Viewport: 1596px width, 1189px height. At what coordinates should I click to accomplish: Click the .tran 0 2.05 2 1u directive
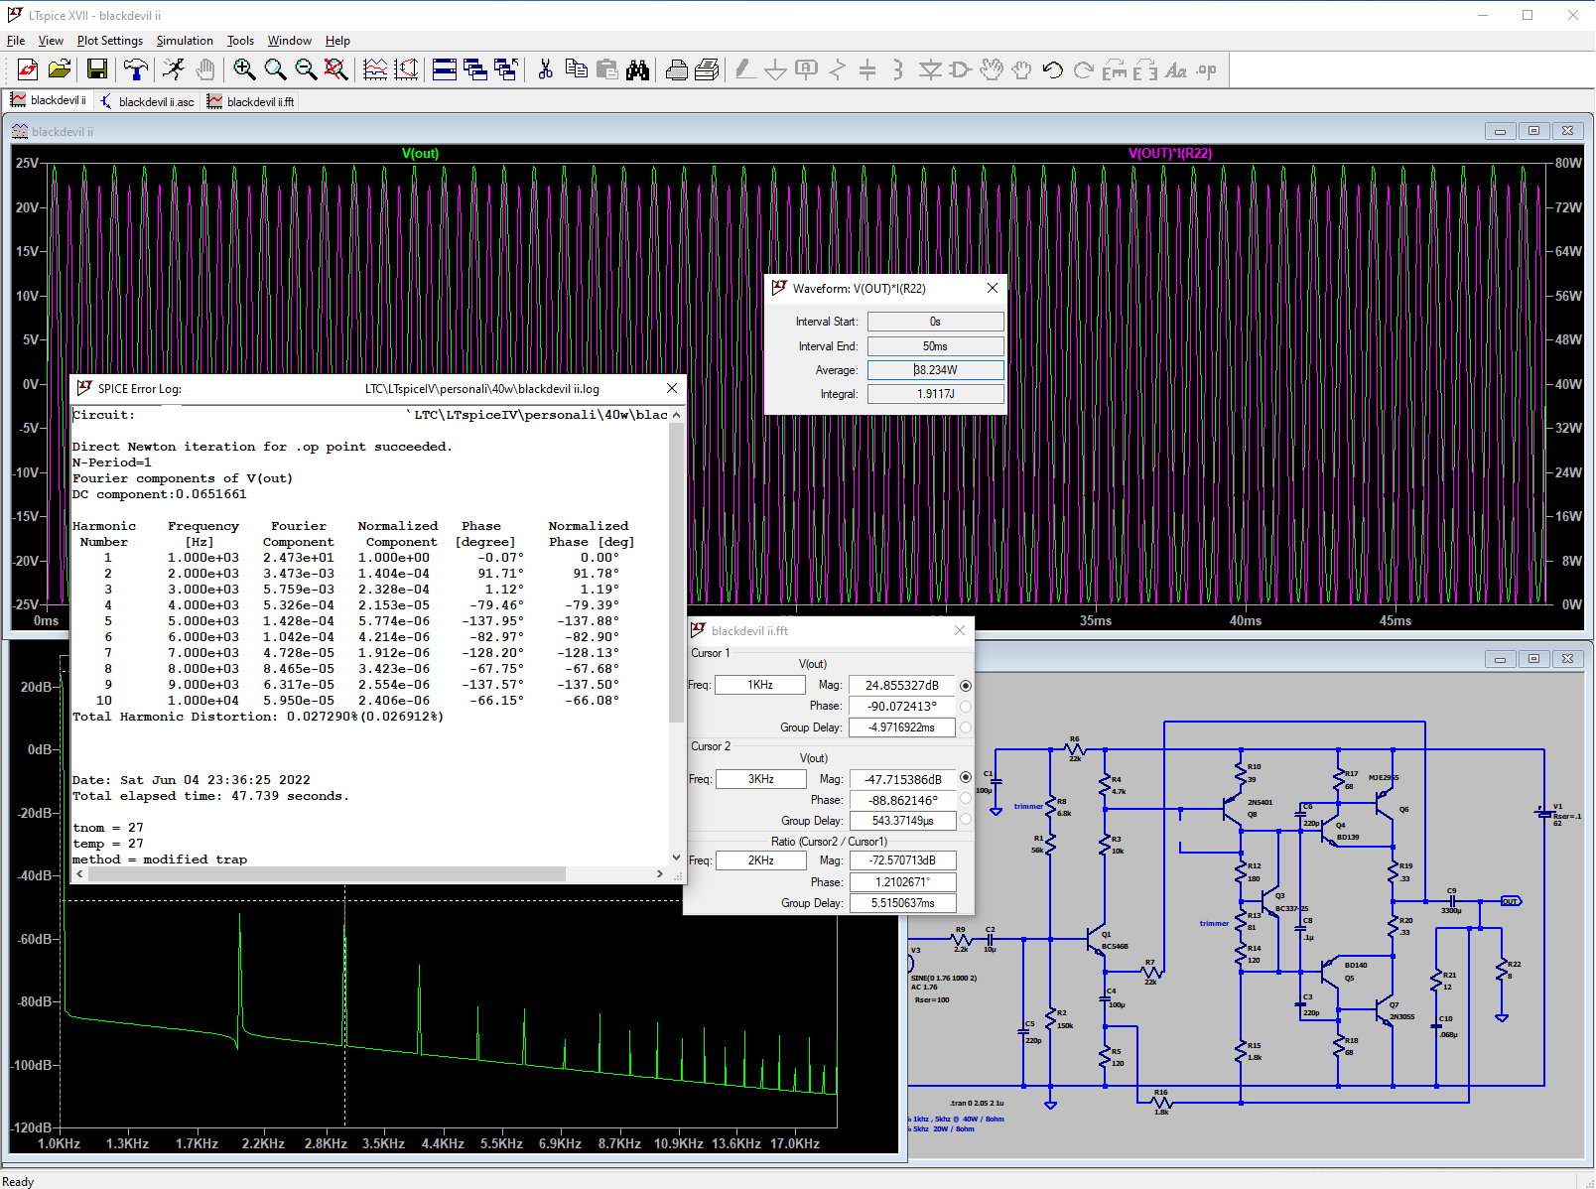pos(977,1103)
